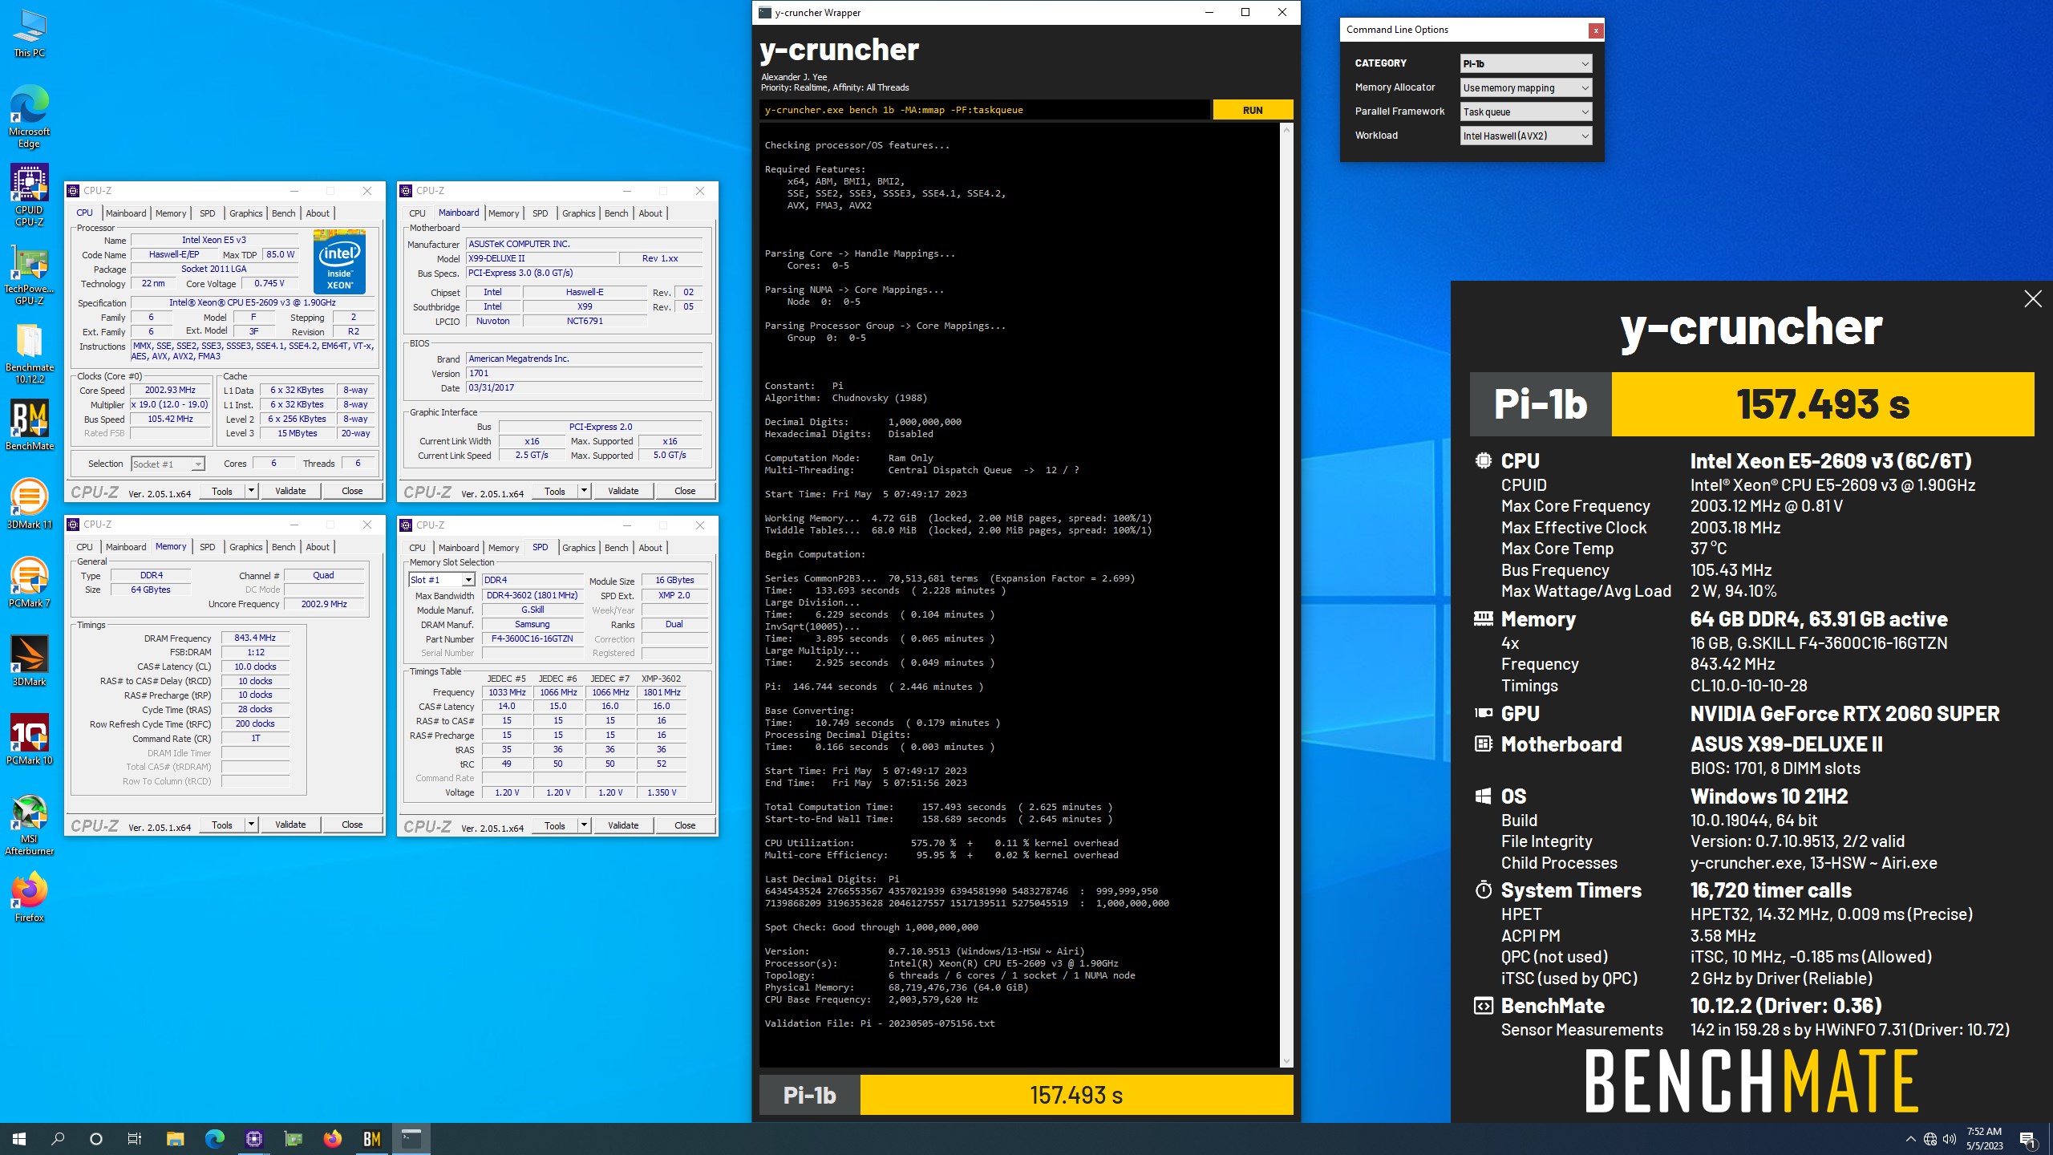Launch PCMark 10 desktop icon
This screenshot has height=1155, width=2053.
pos(30,740)
